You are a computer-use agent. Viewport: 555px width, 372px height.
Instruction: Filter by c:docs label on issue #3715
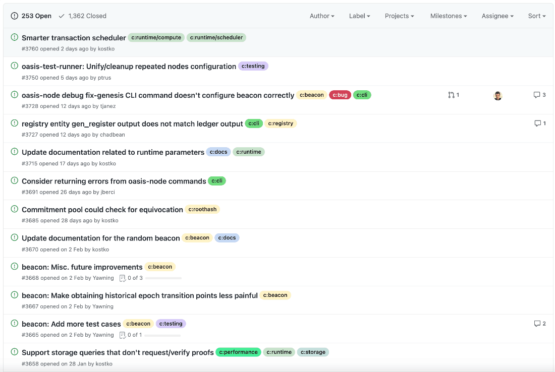tap(218, 152)
